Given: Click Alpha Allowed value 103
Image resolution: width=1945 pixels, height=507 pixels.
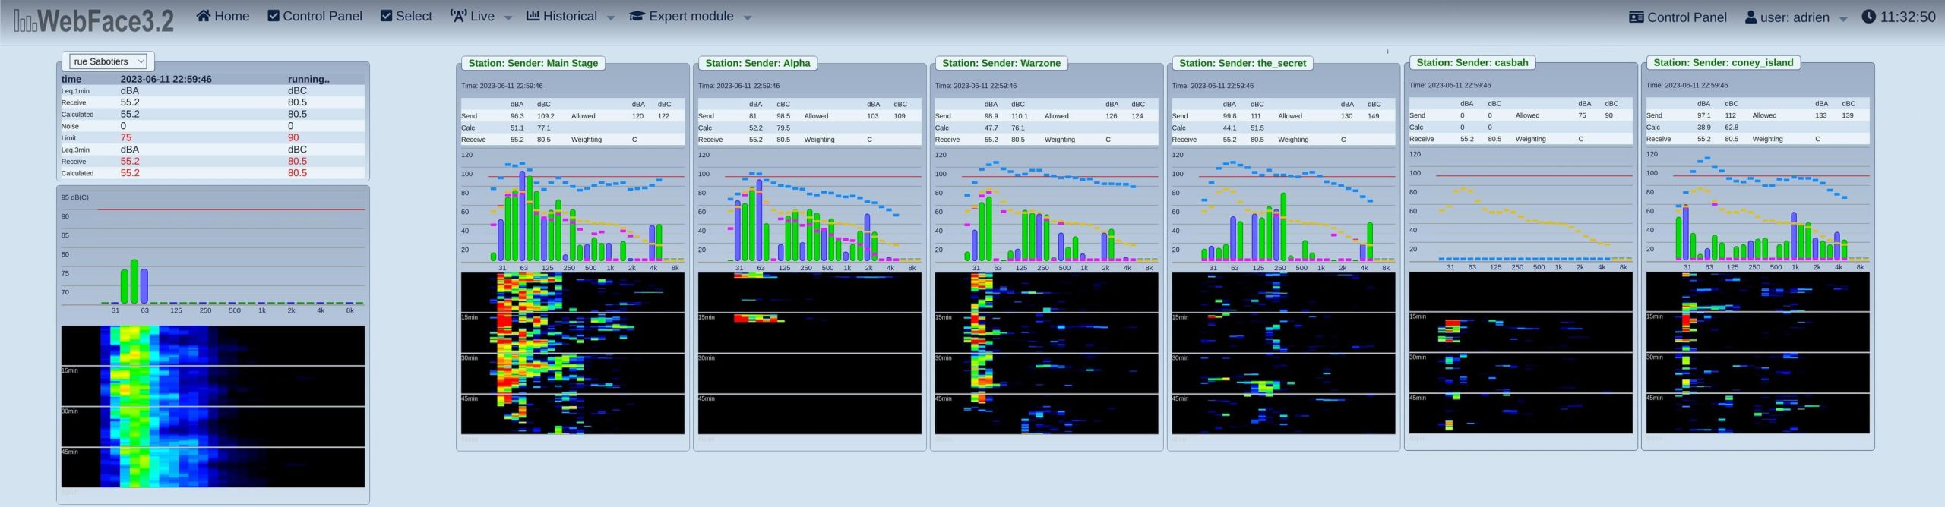Looking at the screenshot, I should 873,116.
